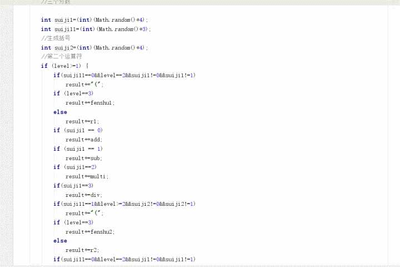The image size is (400, 267).
Task: Click the comment //第二个运算符
Action: click(x=62, y=57)
